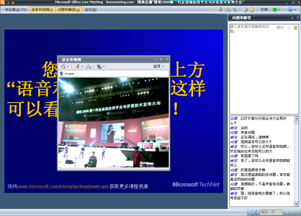Click the star icon beside the question box

295,28
